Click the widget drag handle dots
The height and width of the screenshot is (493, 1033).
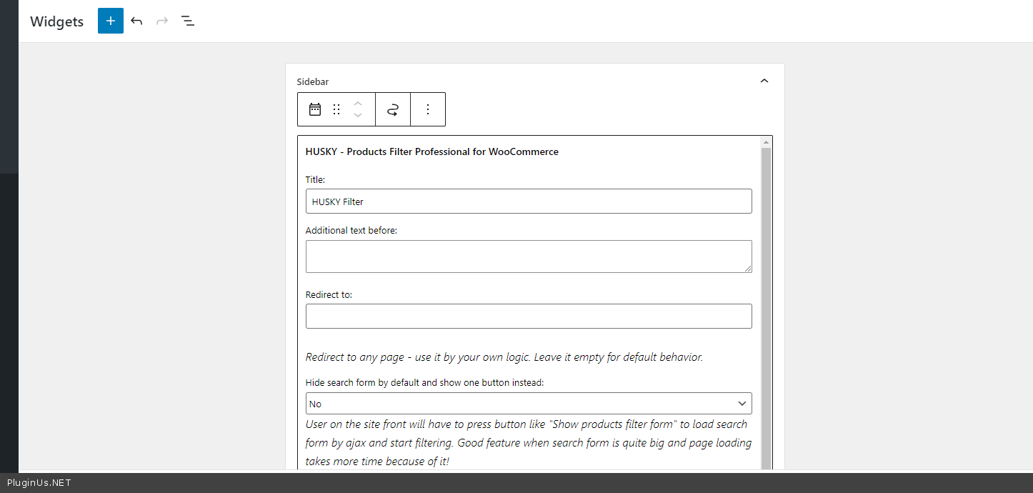point(336,109)
